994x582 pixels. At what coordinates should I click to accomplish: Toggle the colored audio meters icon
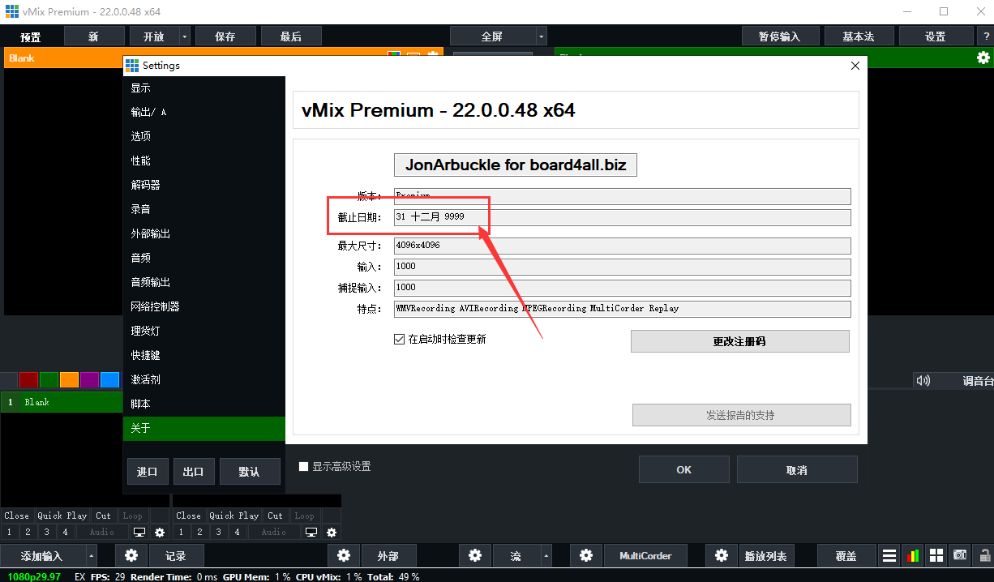[x=913, y=556]
